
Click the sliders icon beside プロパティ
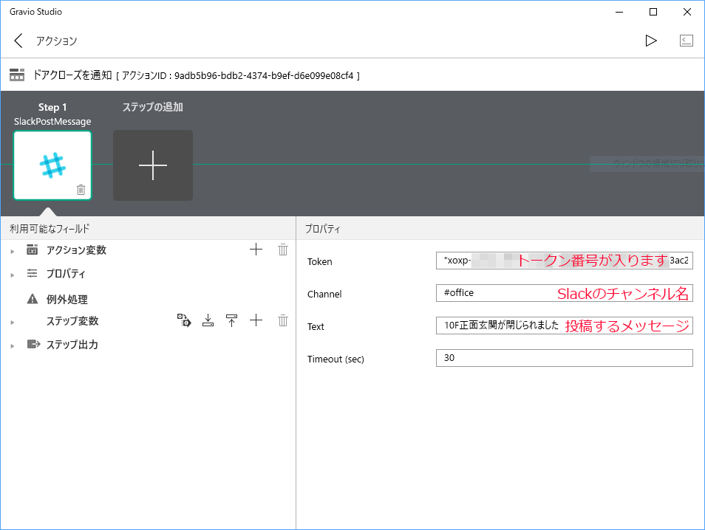click(x=32, y=273)
